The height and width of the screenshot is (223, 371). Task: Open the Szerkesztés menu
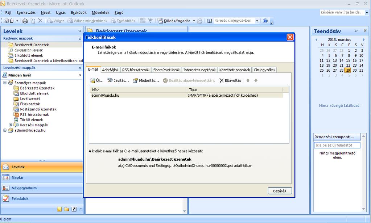[x=26, y=13]
